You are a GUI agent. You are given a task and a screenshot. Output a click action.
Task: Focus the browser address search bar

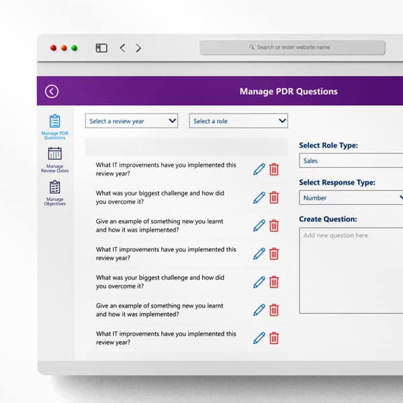292,48
